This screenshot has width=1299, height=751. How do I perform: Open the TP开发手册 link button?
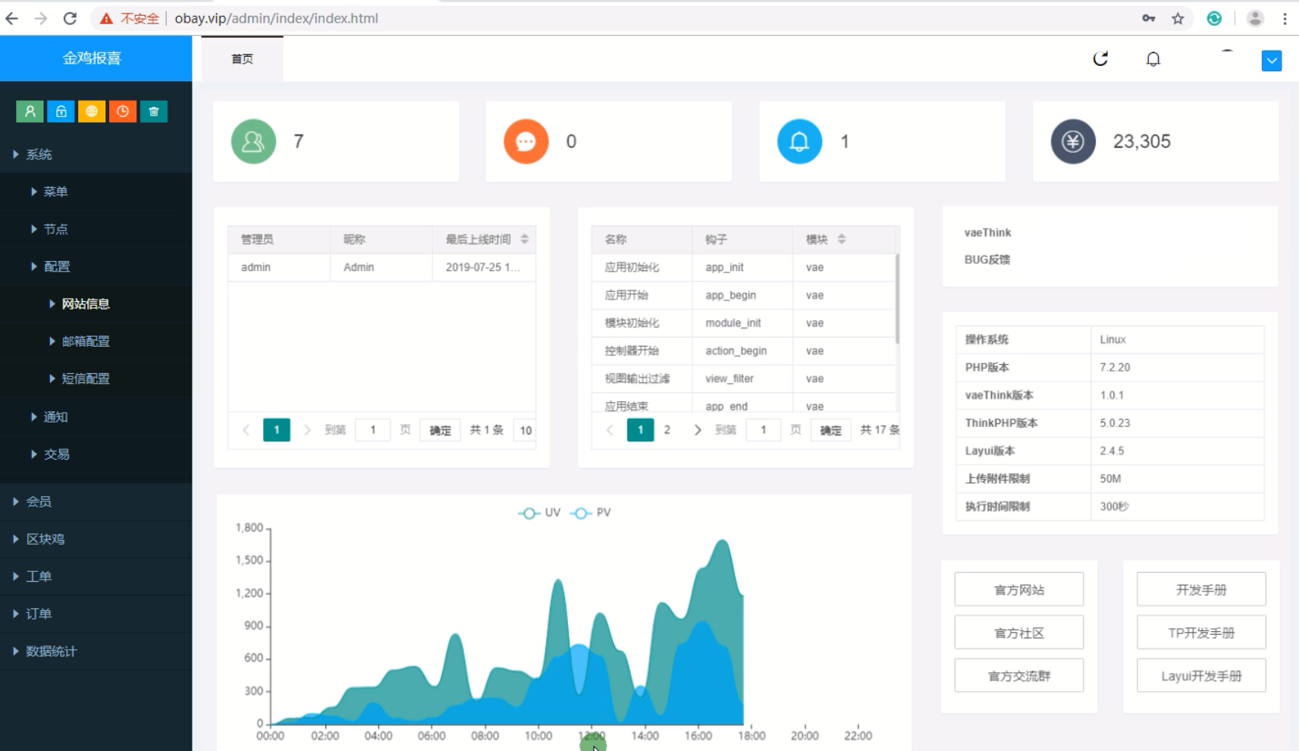pos(1200,633)
